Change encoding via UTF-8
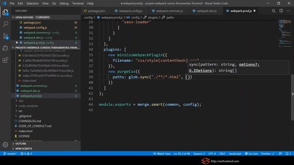The width and height of the screenshot is (294, 165). pyautogui.click(x=212, y=154)
